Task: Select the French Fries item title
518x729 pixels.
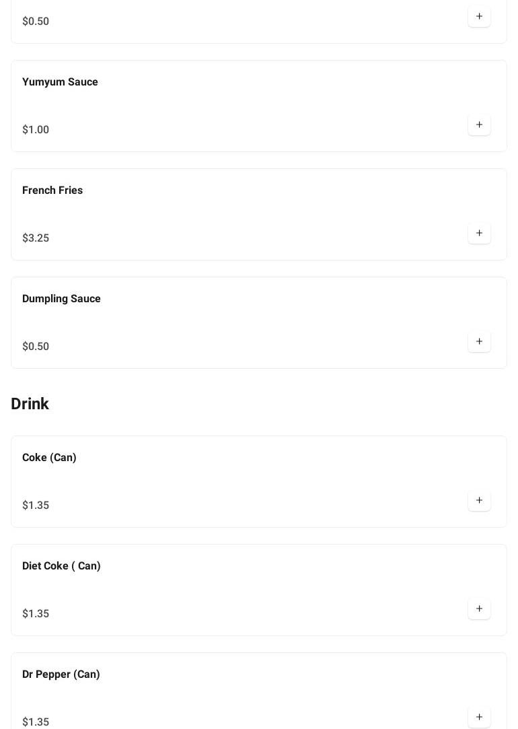Action: [x=52, y=190]
